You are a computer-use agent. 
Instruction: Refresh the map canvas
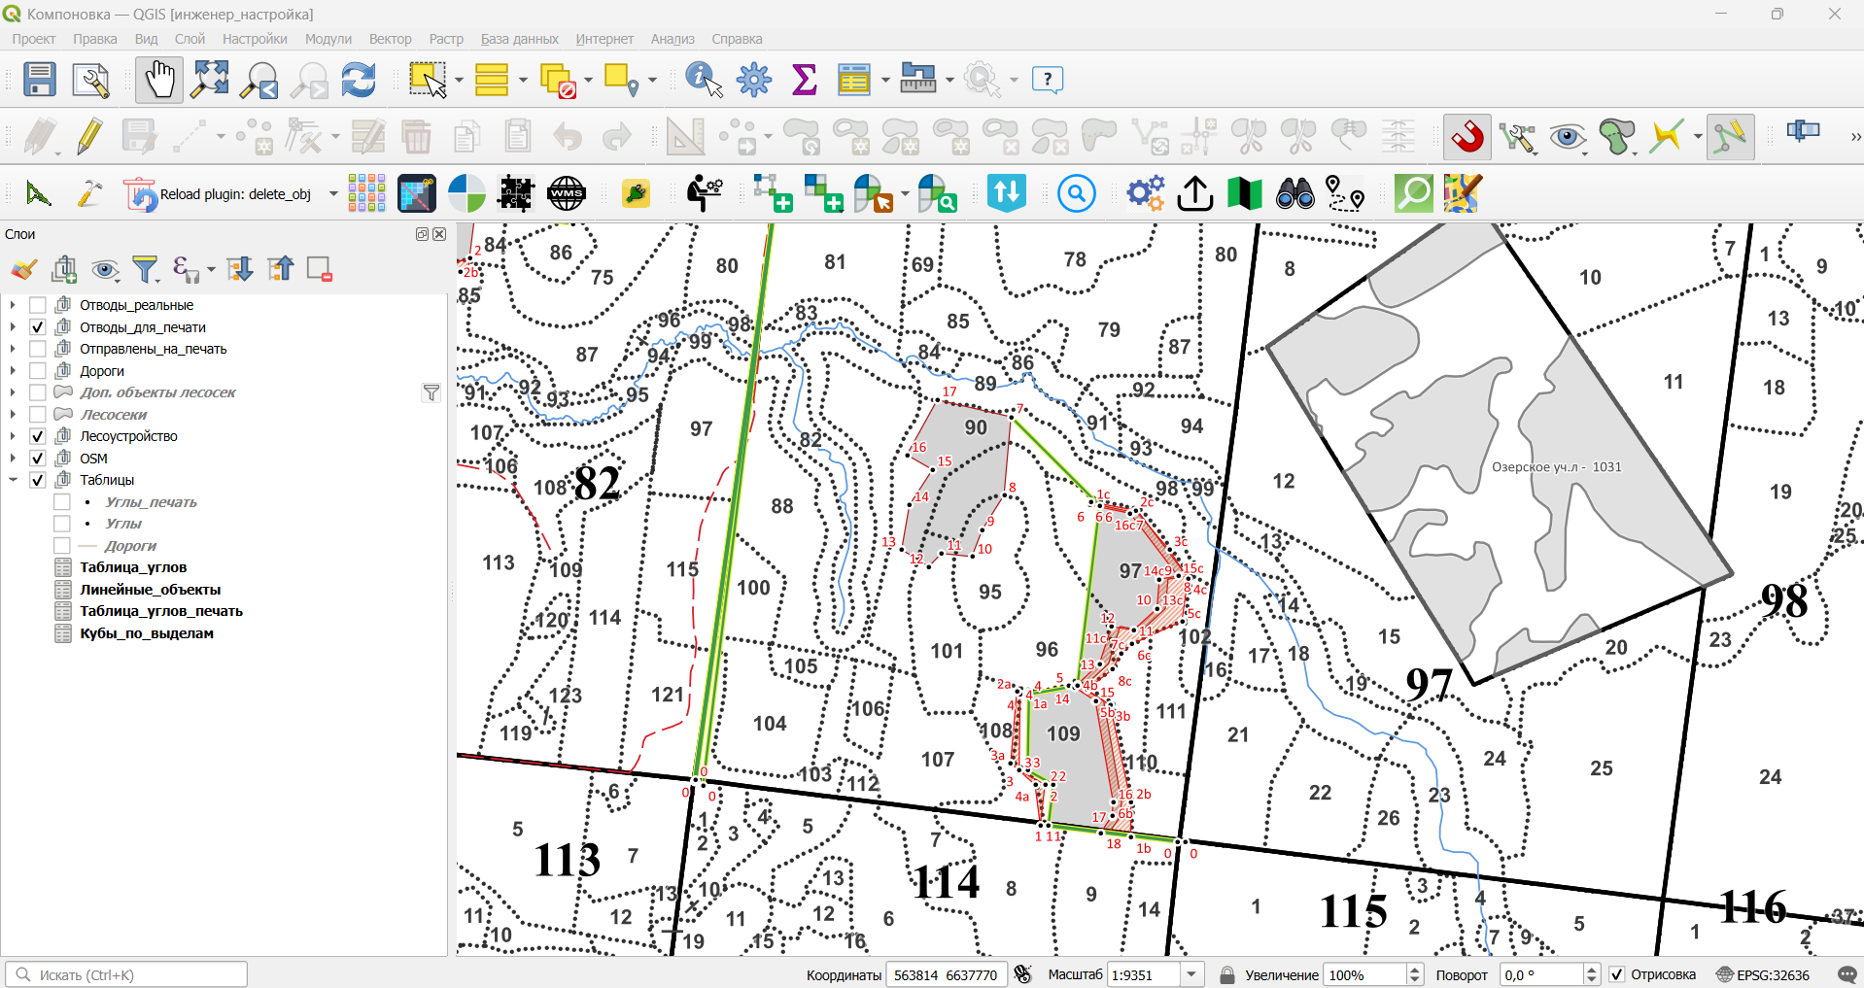coord(359,80)
